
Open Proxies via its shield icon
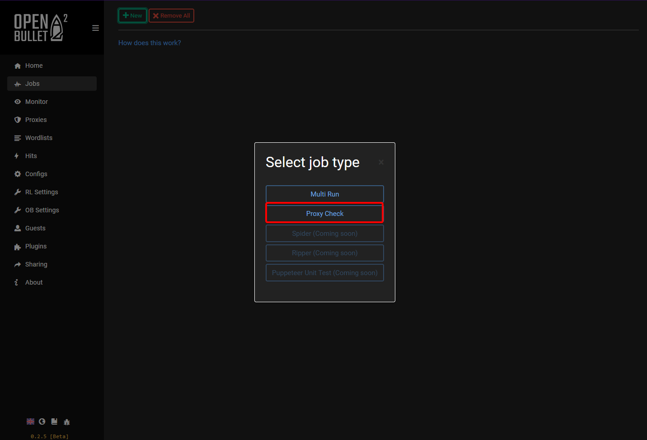pos(18,120)
